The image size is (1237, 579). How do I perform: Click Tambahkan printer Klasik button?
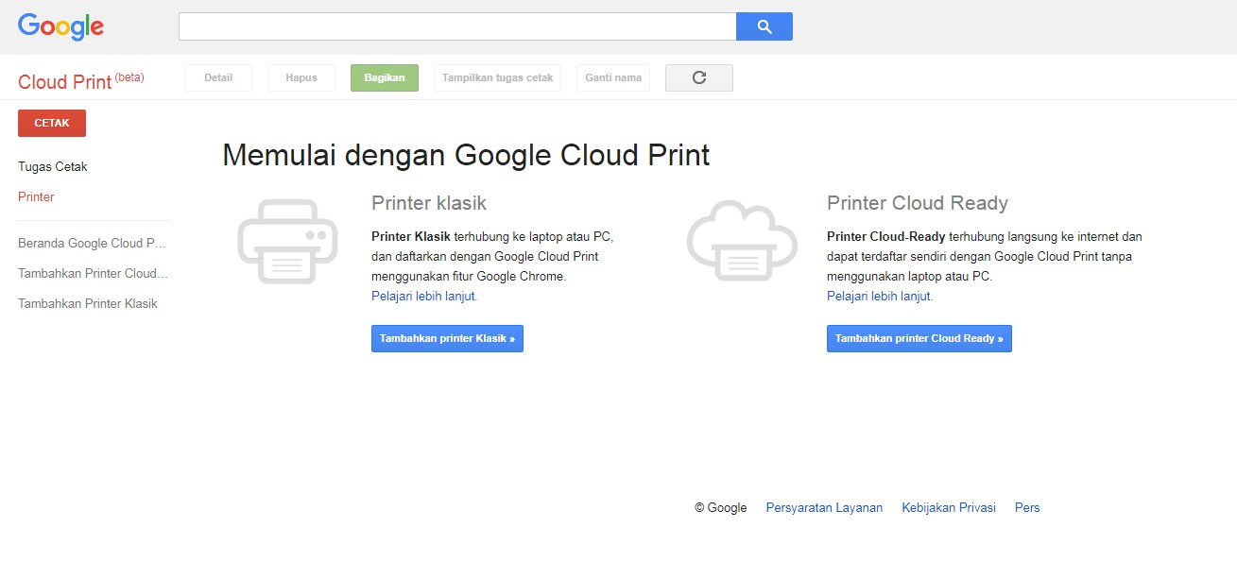pyautogui.click(x=447, y=338)
